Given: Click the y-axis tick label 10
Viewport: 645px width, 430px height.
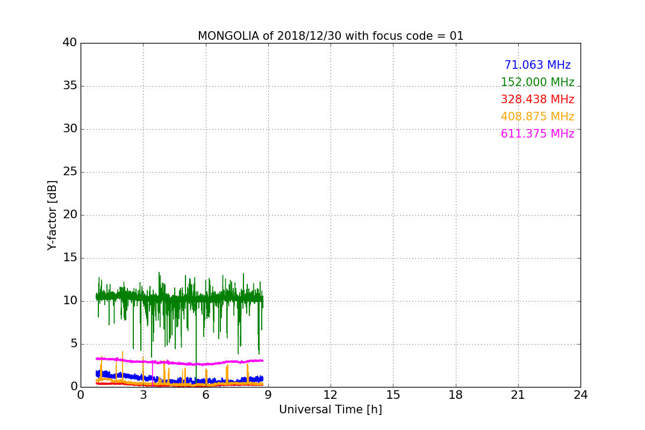Looking at the screenshot, I should [x=70, y=301].
